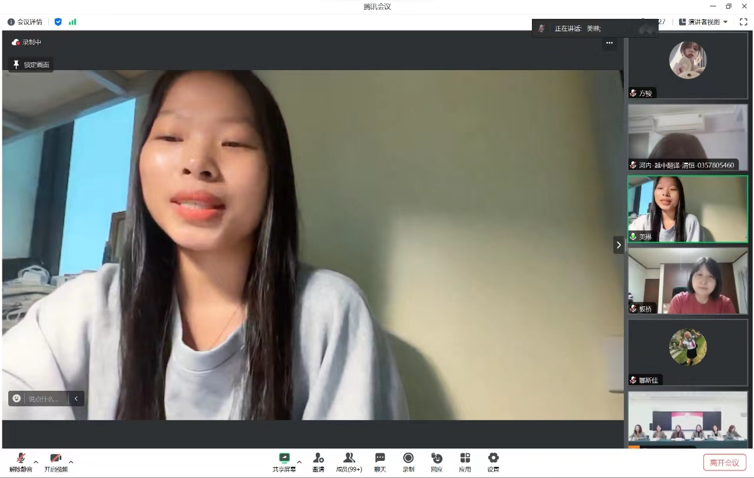Unmute the microphone (解除静音)

pos(21,461)
